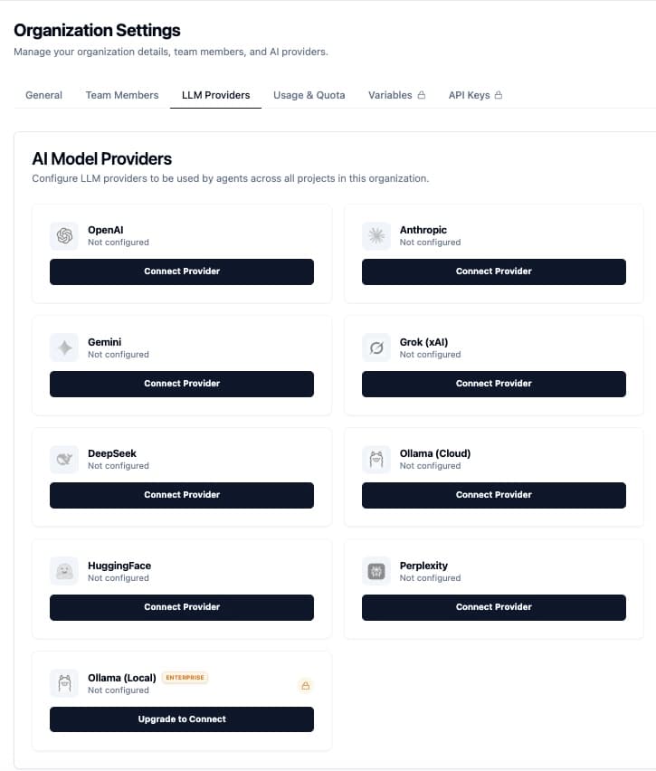Click the Grok (xAI) logo icon
The width and height of the screenshot is (656, 771).
376,348
